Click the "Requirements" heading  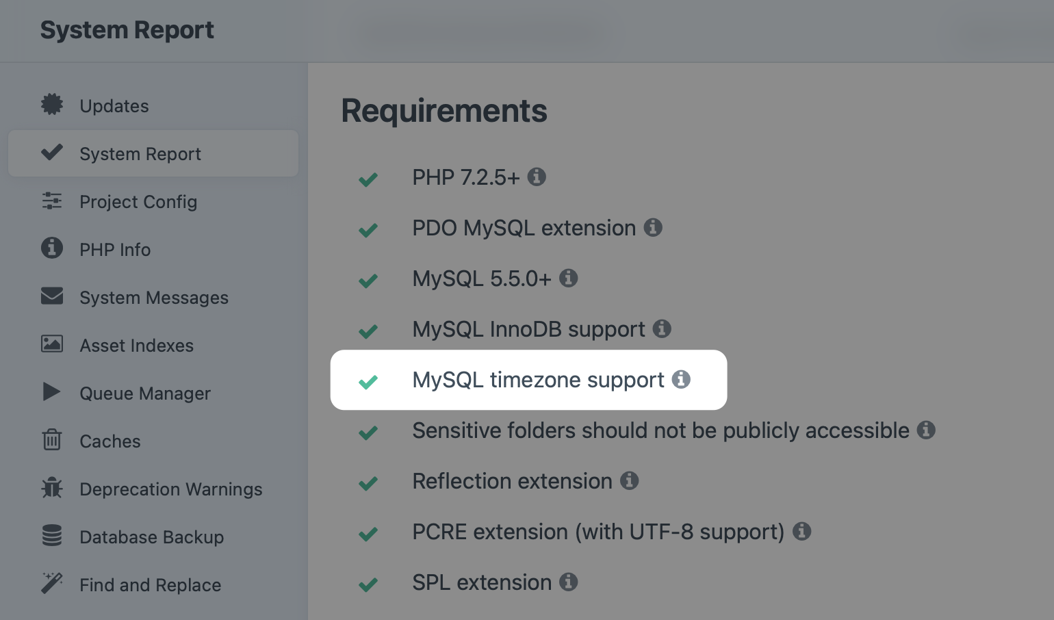(x=444, y=111)
